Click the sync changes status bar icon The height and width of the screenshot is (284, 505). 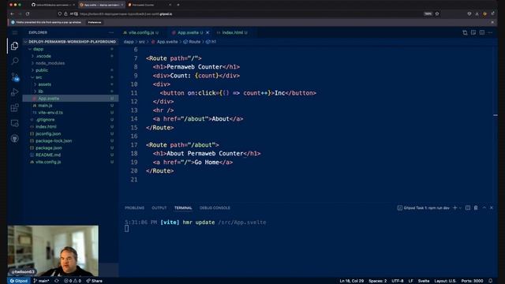pyautogui.click(x=57, y=281)
